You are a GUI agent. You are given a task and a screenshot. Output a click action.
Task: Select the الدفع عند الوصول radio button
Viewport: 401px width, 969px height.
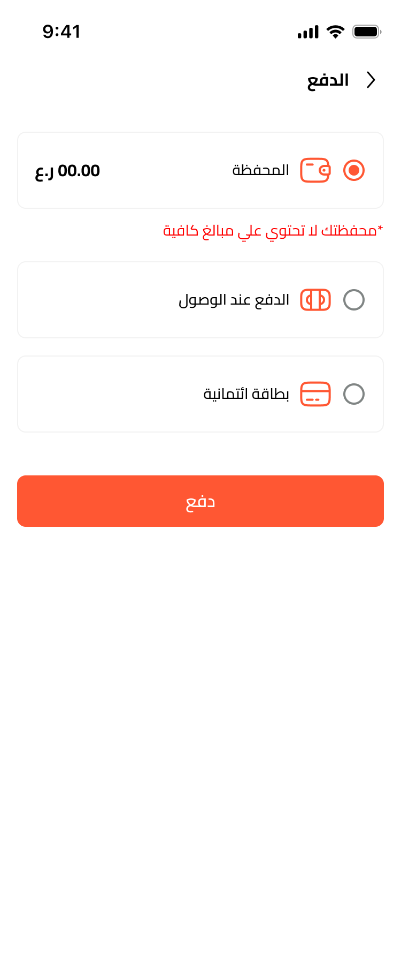tap(353, 300)
